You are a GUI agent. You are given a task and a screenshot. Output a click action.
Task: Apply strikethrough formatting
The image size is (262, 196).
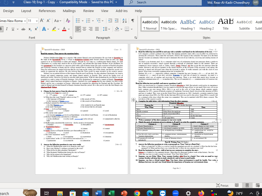tap(23, 29)
